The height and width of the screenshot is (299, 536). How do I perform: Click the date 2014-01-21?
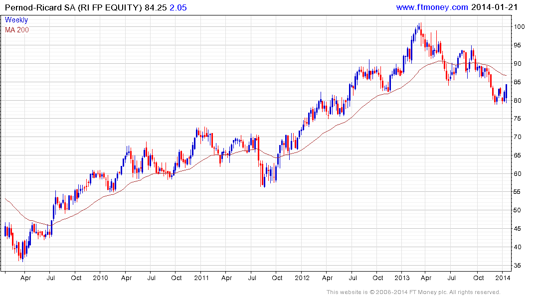494,7
